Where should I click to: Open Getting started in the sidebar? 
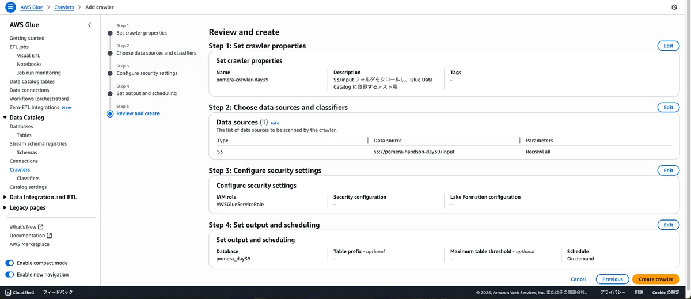(x=27, y=38)
